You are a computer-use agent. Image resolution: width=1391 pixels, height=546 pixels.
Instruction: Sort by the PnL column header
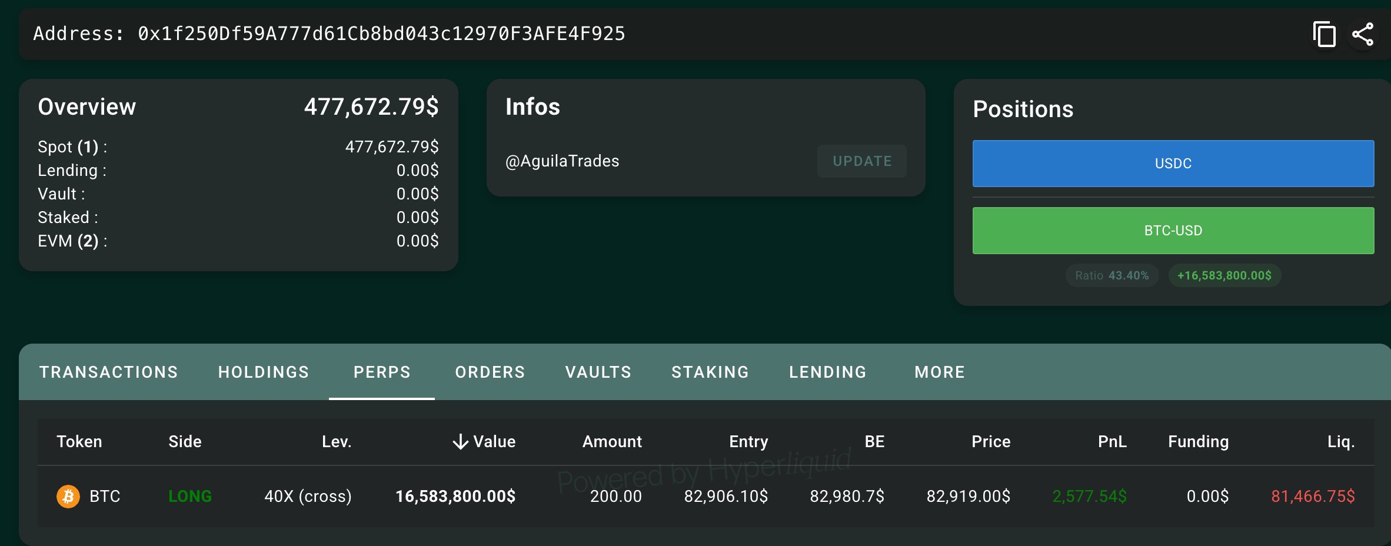tap(1112, 442)
